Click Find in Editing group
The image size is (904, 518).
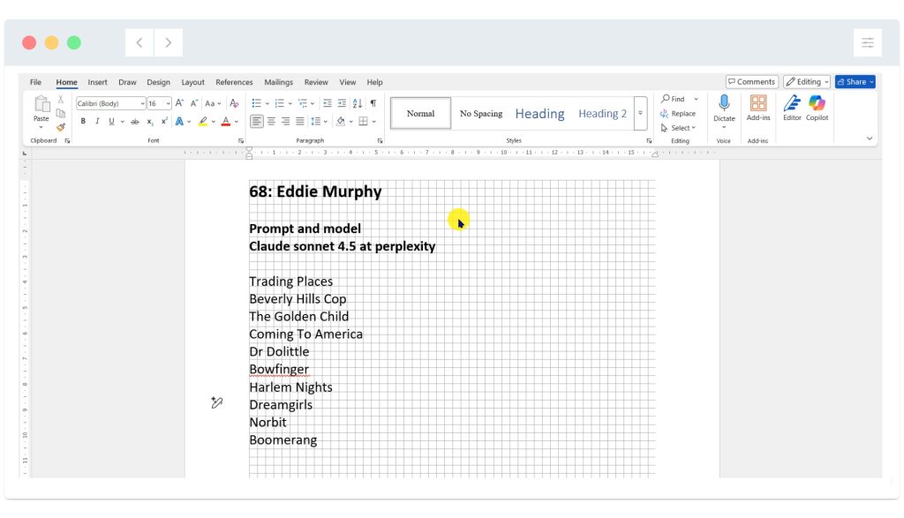[673, 99]
